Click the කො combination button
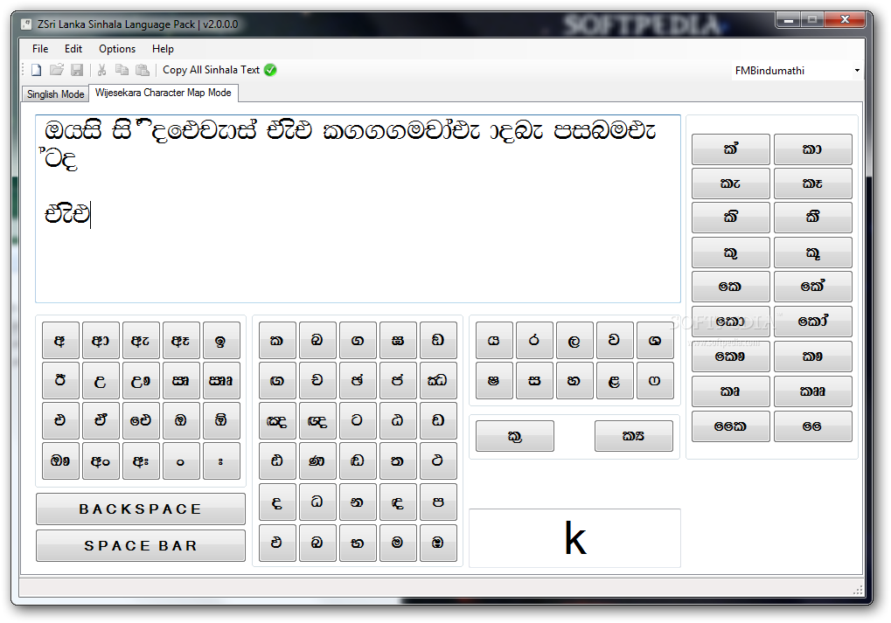The height and width of the screenshot is (623, 891). (x=731, y=322)
